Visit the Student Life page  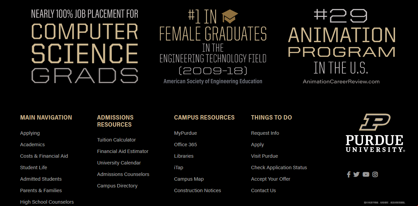(34, 168)
